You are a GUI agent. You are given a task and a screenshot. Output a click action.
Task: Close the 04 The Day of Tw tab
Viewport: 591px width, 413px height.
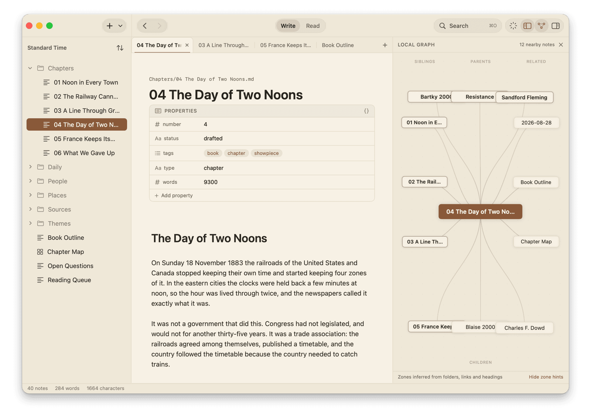(187, 45)
